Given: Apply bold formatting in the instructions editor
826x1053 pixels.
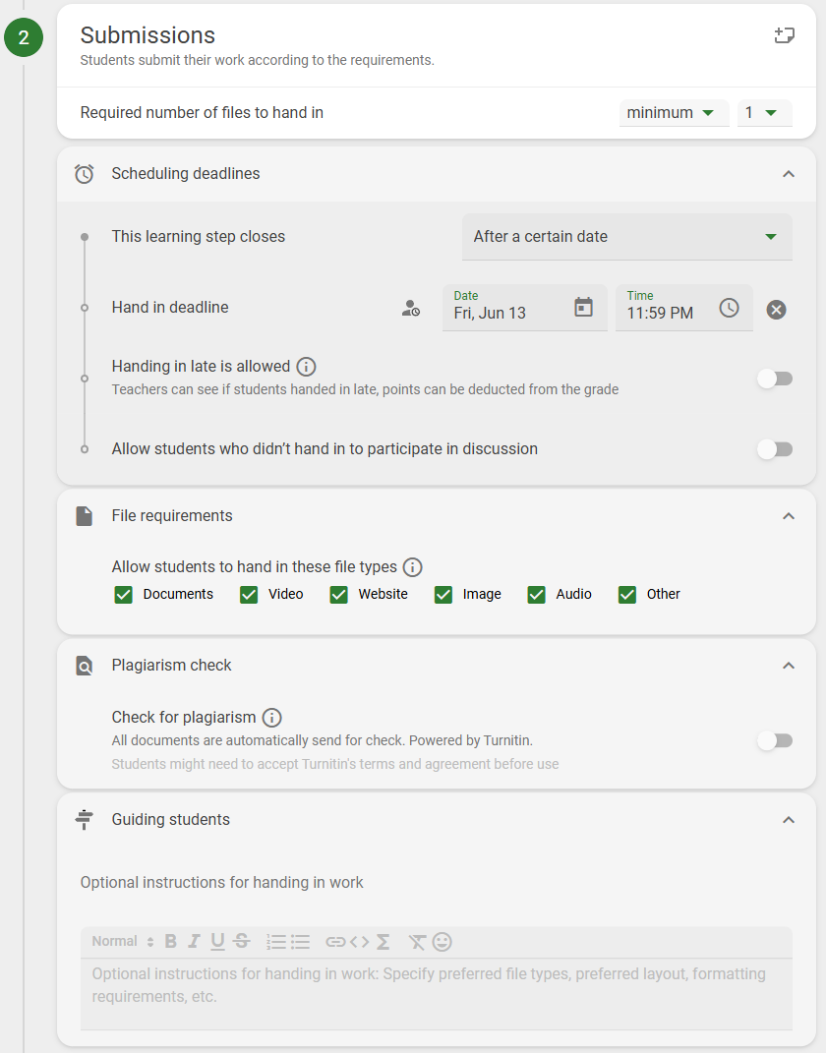Looking at the screenshot, I should click(170, 941).
